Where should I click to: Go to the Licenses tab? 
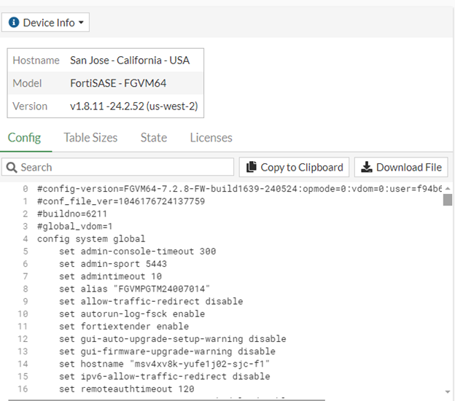click(x=211, y=137)
